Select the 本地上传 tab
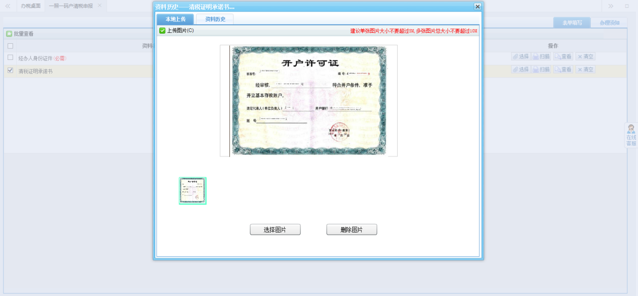This screenshot has height=296, width=638. pyautogui.click(x=175, y=19)
